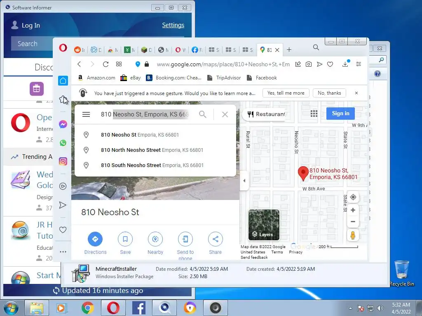Viewport: 422px width, 316px height.
Task: Open Facebook bookmark in bookmarks bar
Action: point(262,78)
